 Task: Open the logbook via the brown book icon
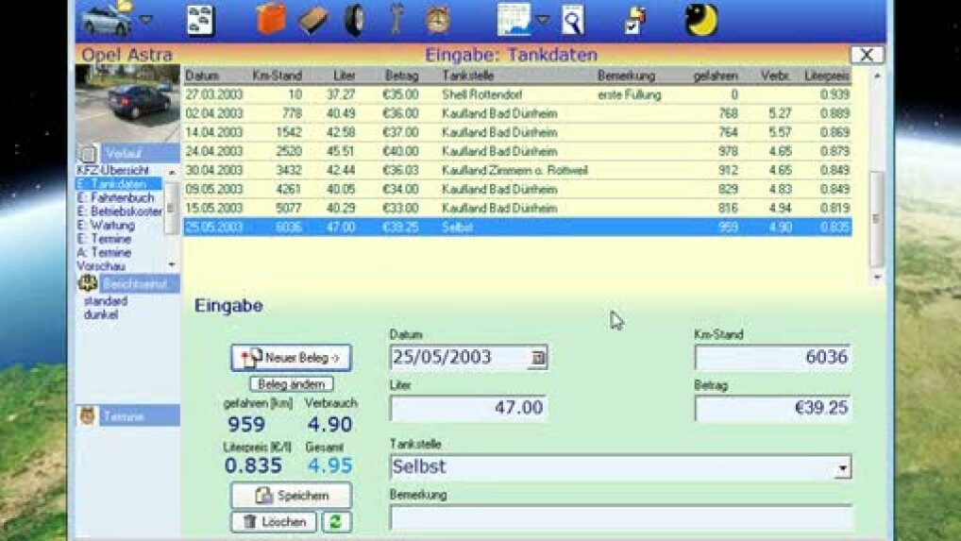(x=312, y=20)
